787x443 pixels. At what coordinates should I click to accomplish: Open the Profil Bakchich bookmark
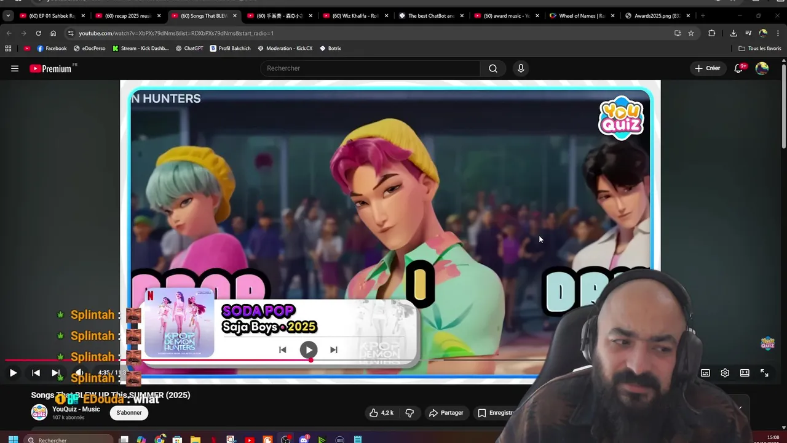tap(231, 48)
